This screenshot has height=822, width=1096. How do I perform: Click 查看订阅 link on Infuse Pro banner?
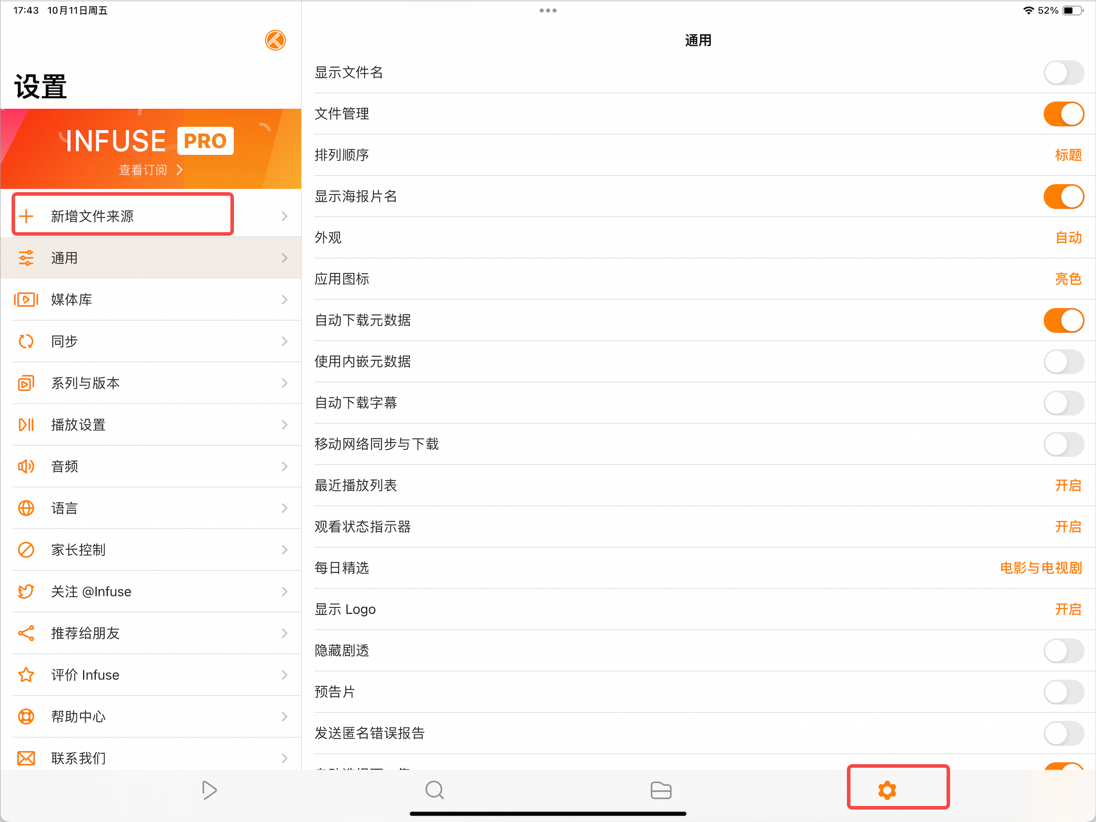[151, 170]
